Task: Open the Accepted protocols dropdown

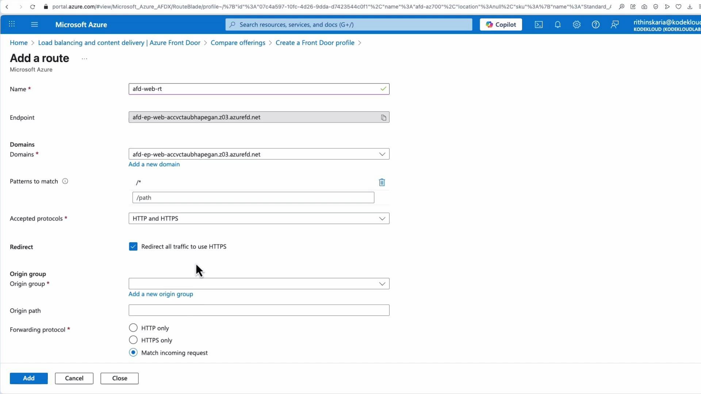Action: coord(382,219)
